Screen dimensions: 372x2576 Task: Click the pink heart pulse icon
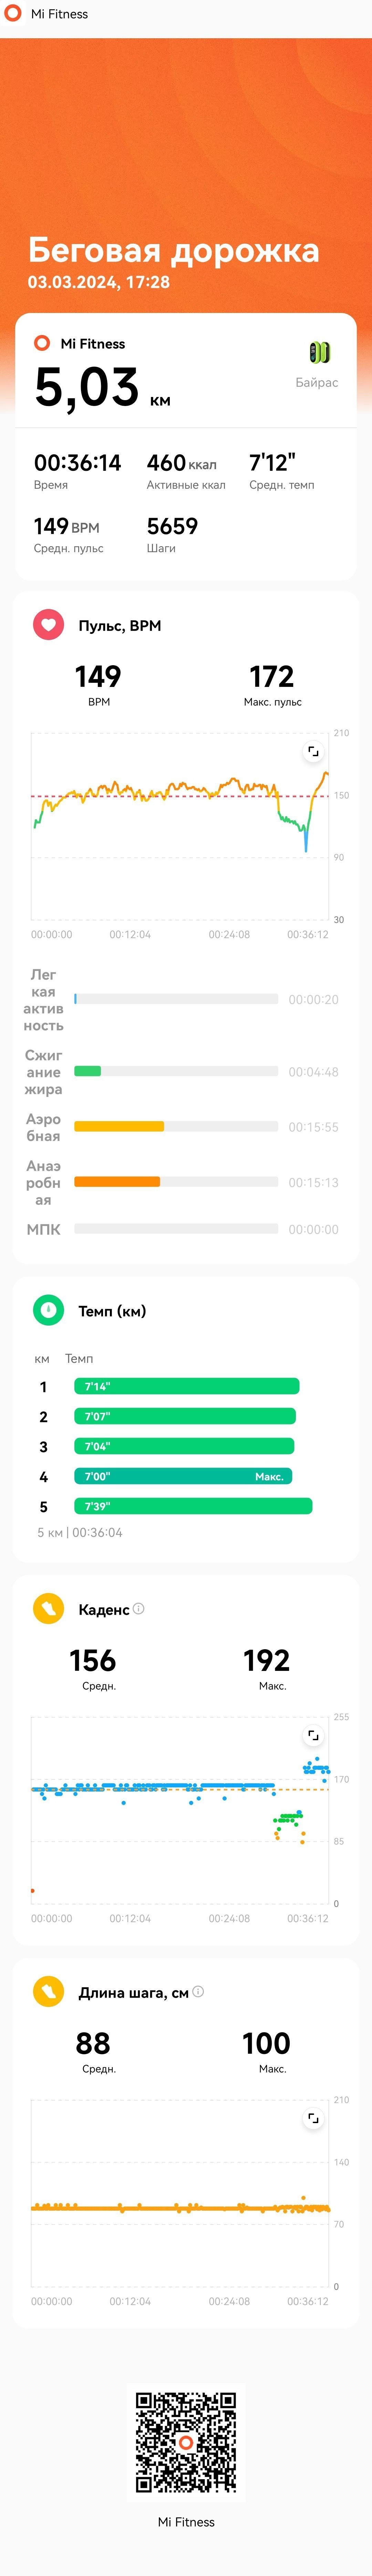(x=48, y=625)
